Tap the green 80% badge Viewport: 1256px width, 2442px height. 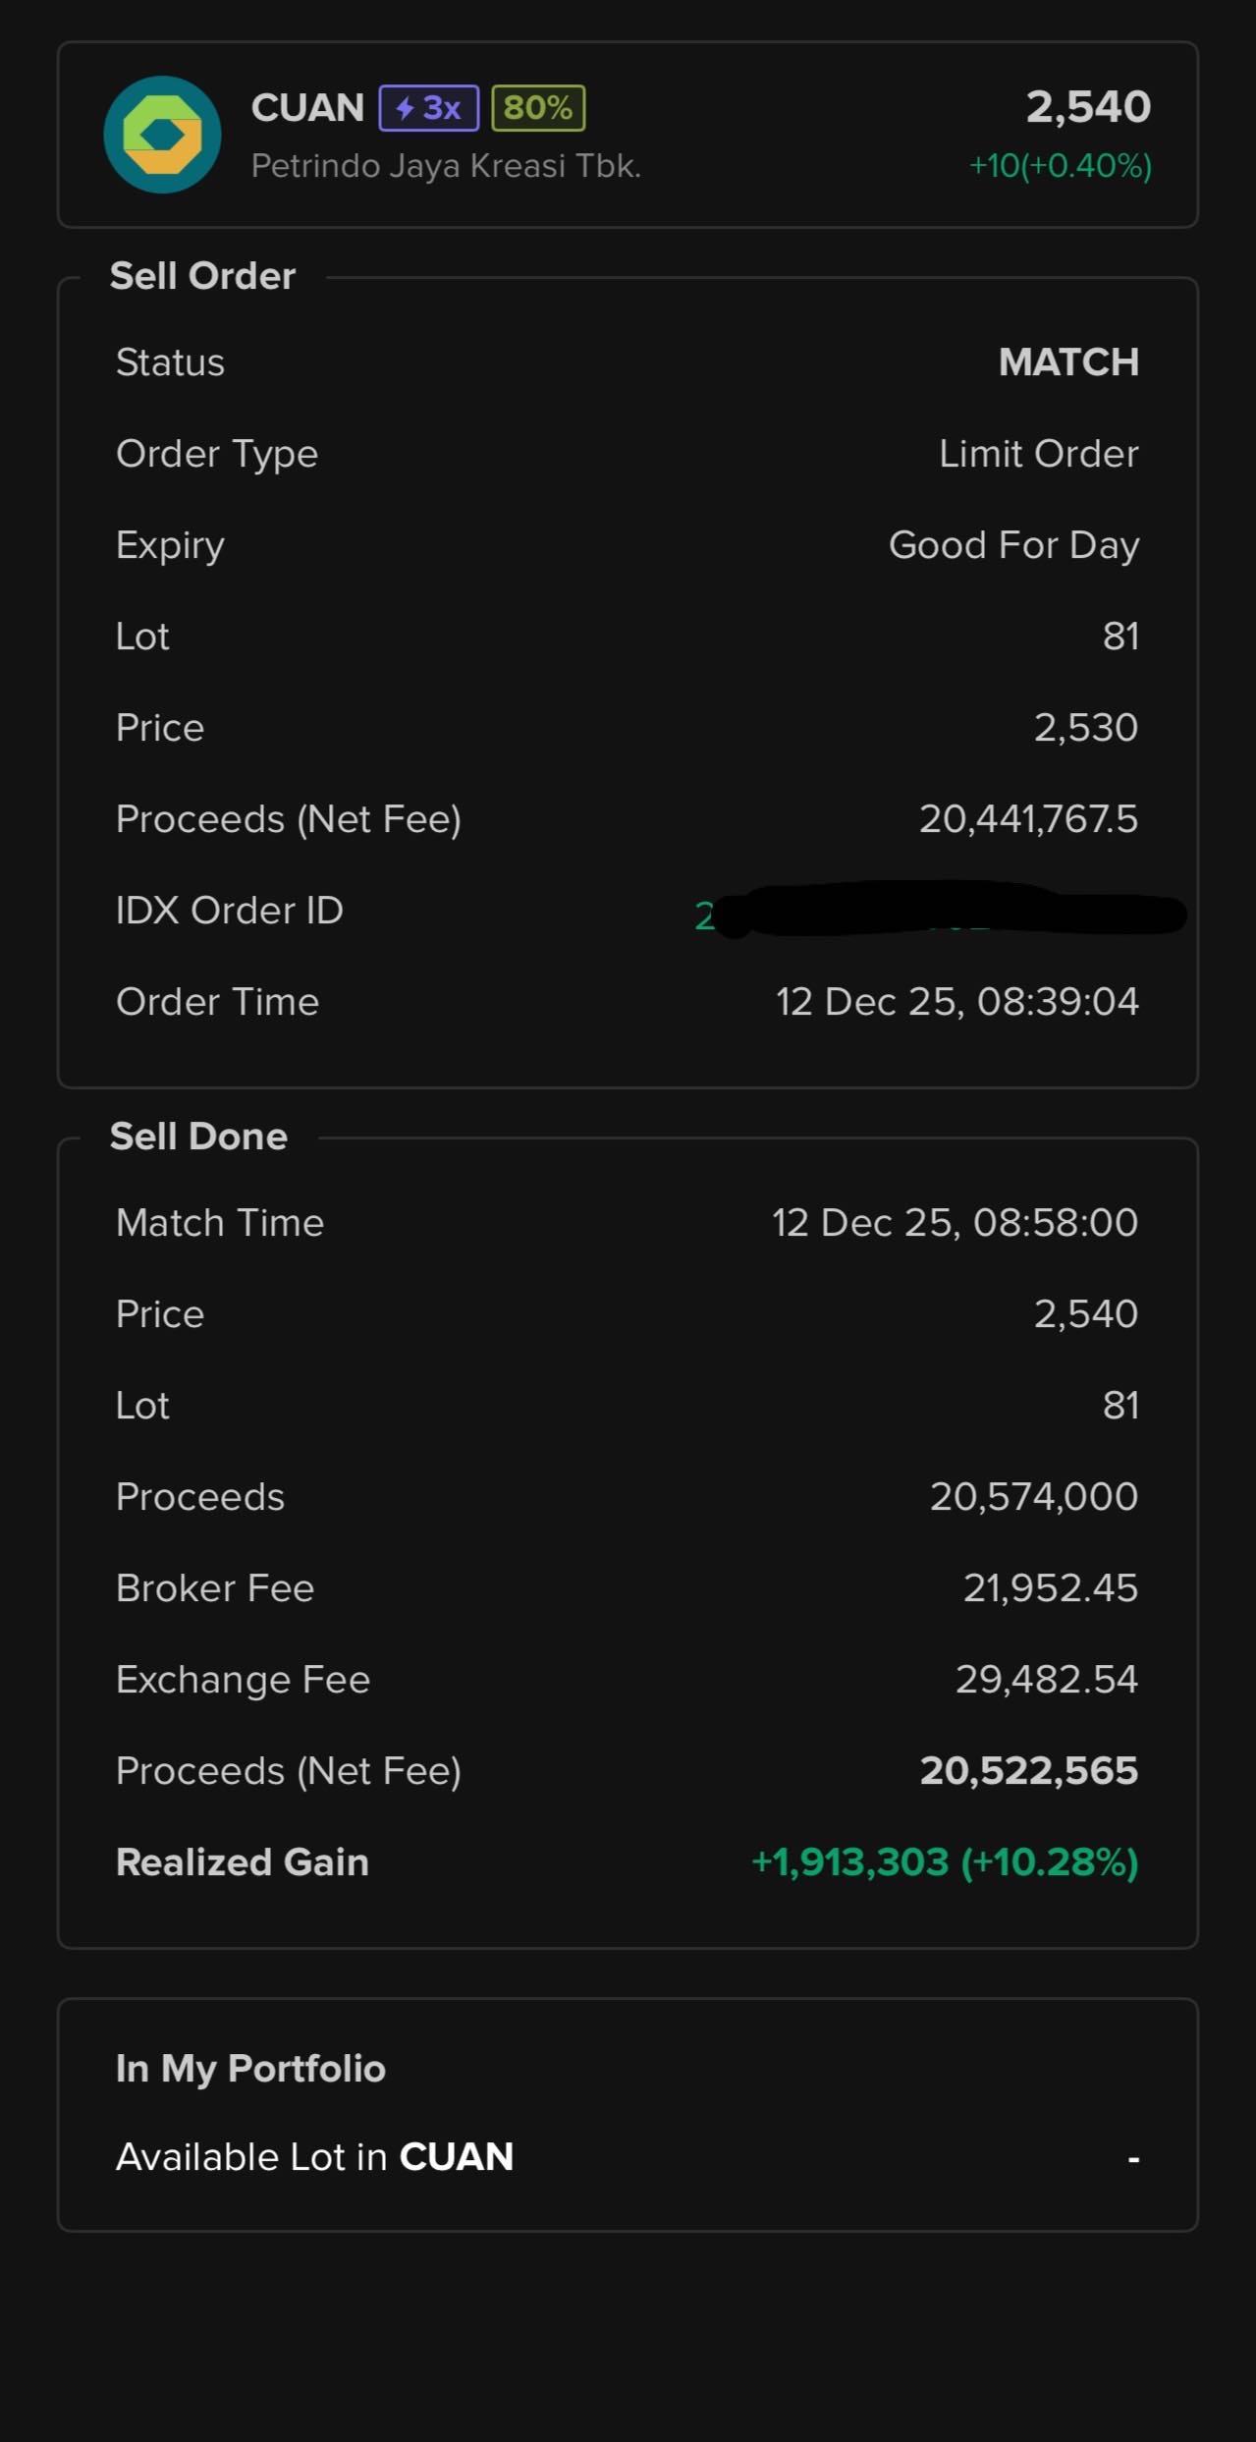point(538,108)
